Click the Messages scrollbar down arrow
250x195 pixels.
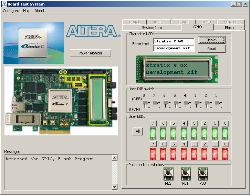115,187
